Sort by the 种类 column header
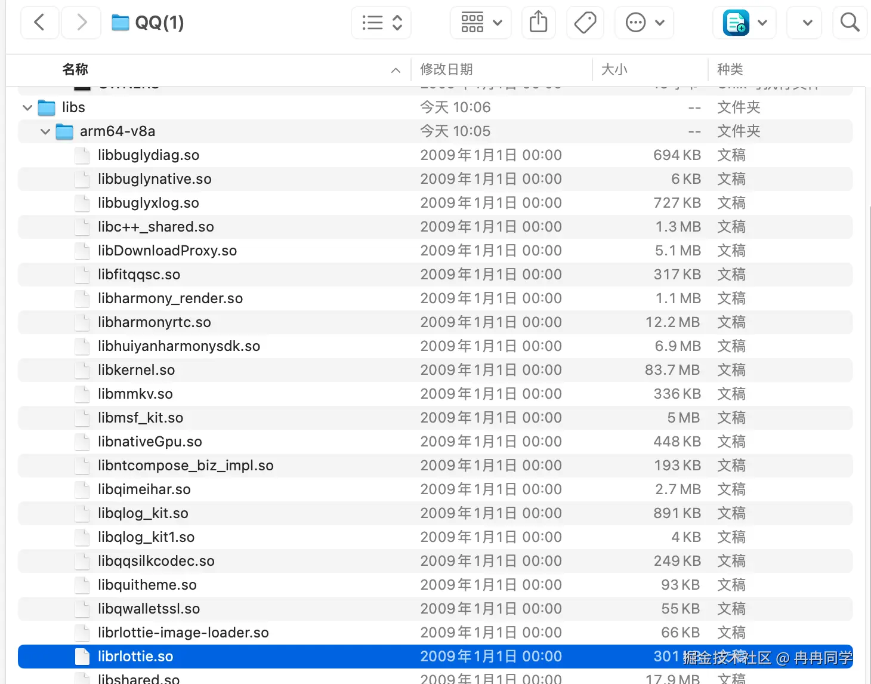 [730, 70]
